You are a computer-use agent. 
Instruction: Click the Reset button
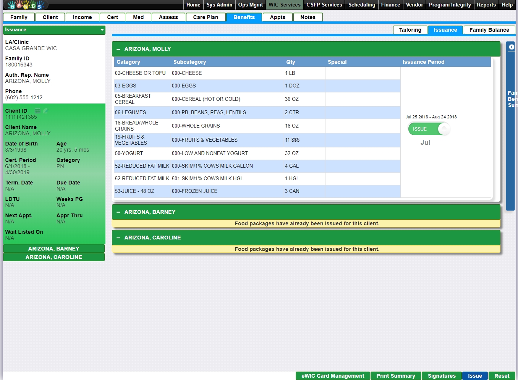point(502,376)
